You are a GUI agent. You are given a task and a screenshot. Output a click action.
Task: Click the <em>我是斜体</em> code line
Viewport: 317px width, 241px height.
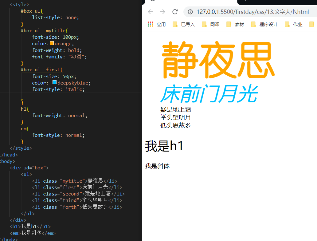coord(33,233)
